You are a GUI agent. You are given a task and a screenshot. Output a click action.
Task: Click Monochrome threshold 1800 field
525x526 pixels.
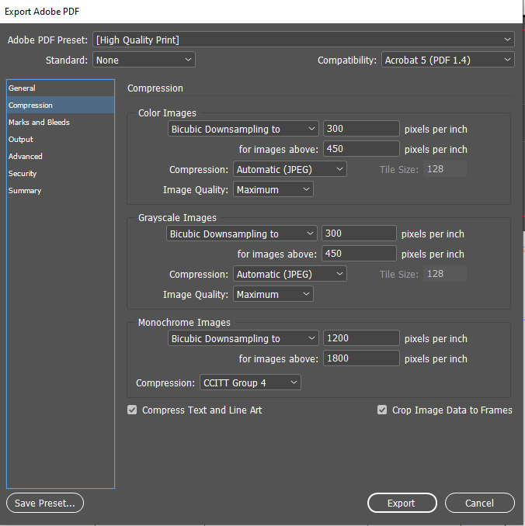(x=361, y=358)
